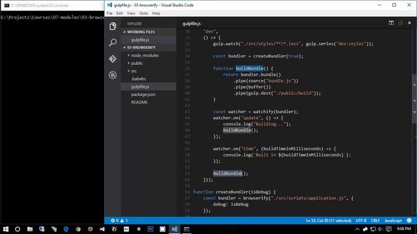
Task: Close the gulpfile.js editor with the X icon
Action: point(410,23)
